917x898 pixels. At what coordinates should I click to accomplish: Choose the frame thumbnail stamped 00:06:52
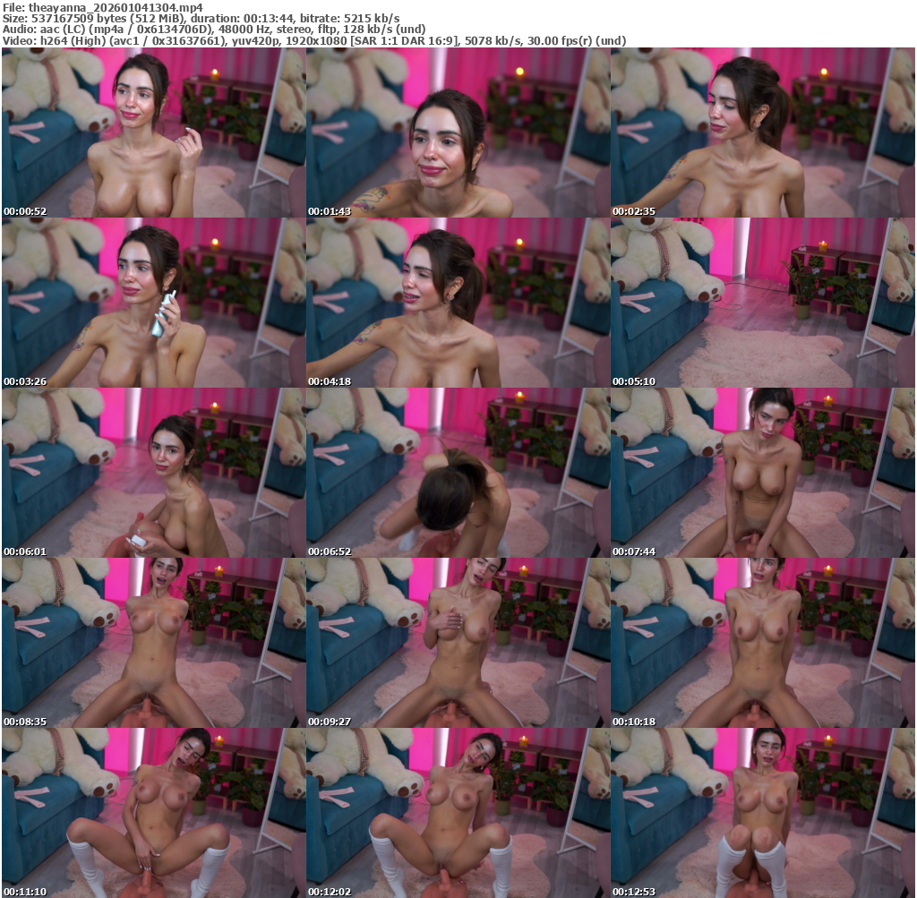pyautogui.click(x=458, y=473)
